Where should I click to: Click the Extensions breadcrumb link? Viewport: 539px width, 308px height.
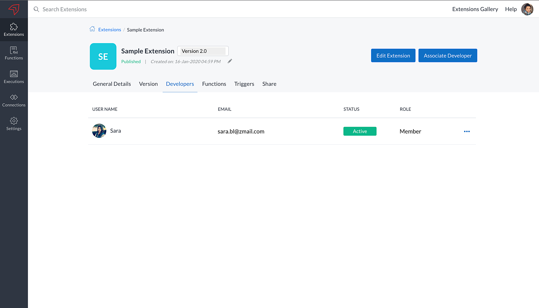point(109,30)
